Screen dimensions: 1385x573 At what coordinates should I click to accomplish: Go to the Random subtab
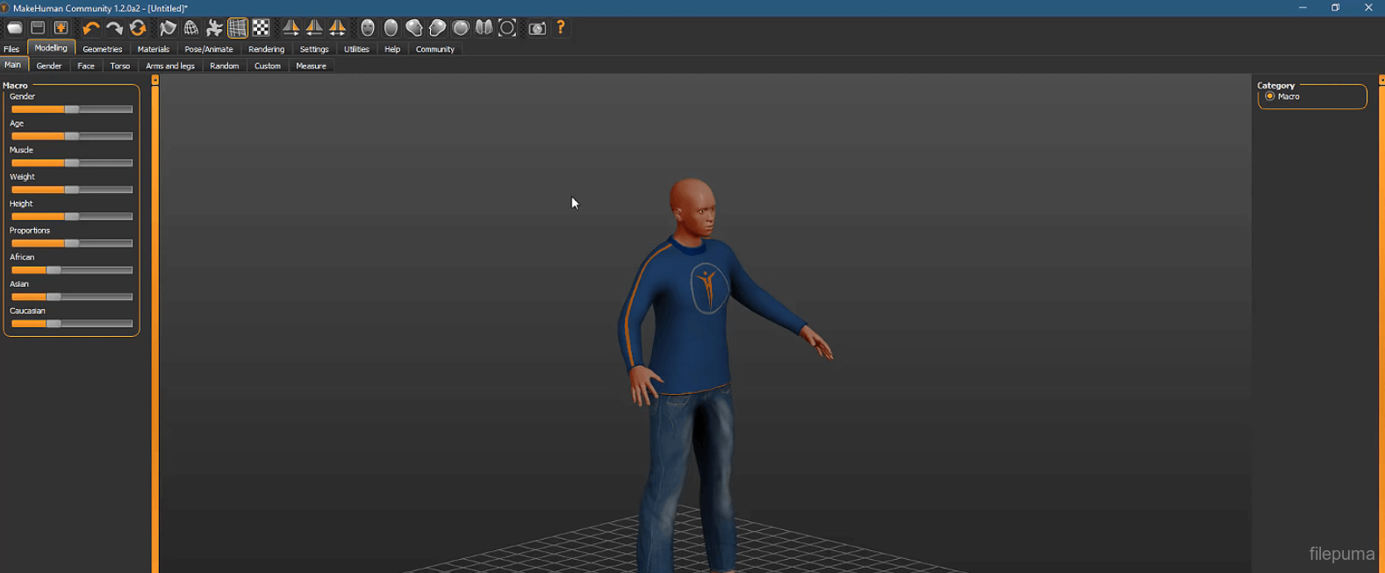click(x=225, y=66)
